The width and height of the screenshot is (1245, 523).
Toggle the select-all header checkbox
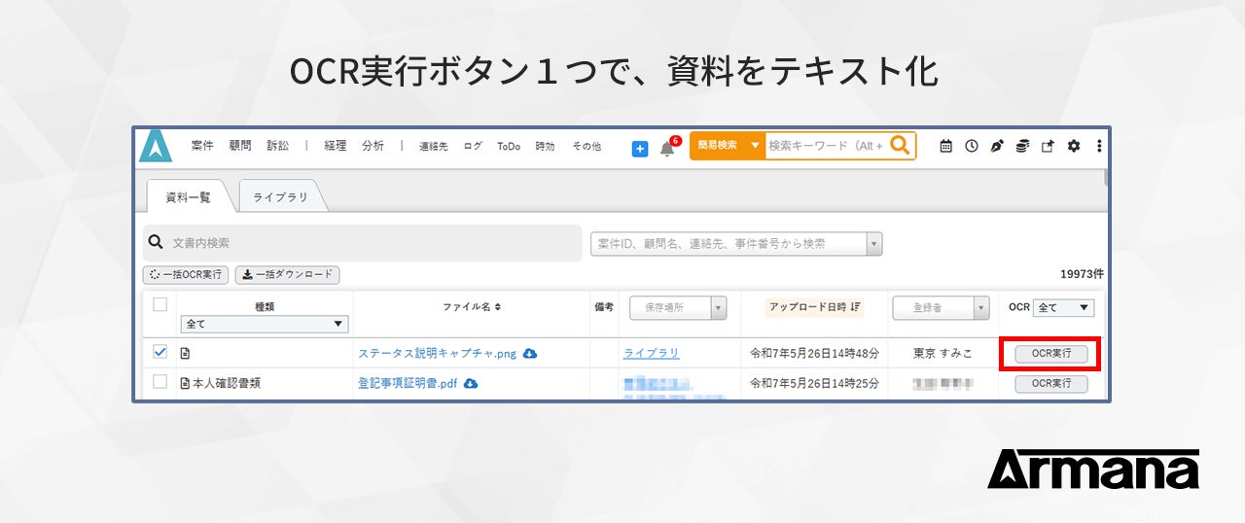tap(160, 304)
